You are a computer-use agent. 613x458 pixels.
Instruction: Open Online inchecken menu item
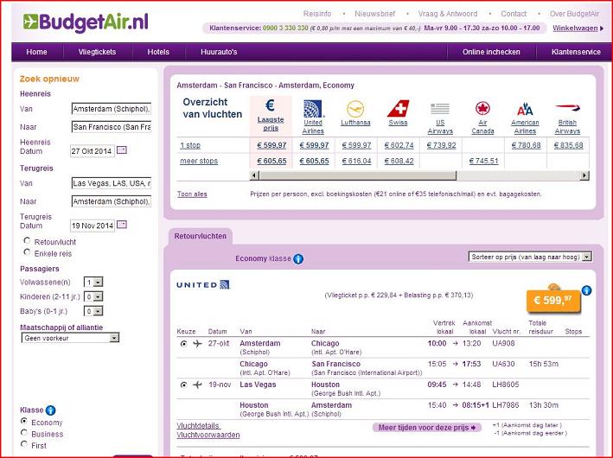(491, 52)
